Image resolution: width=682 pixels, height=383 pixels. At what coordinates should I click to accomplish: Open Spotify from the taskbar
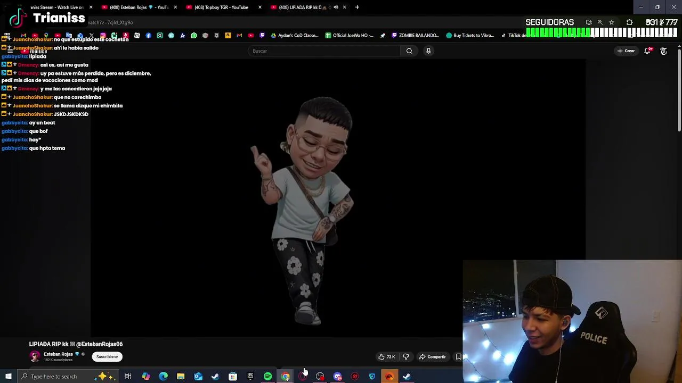coord(267,377)
